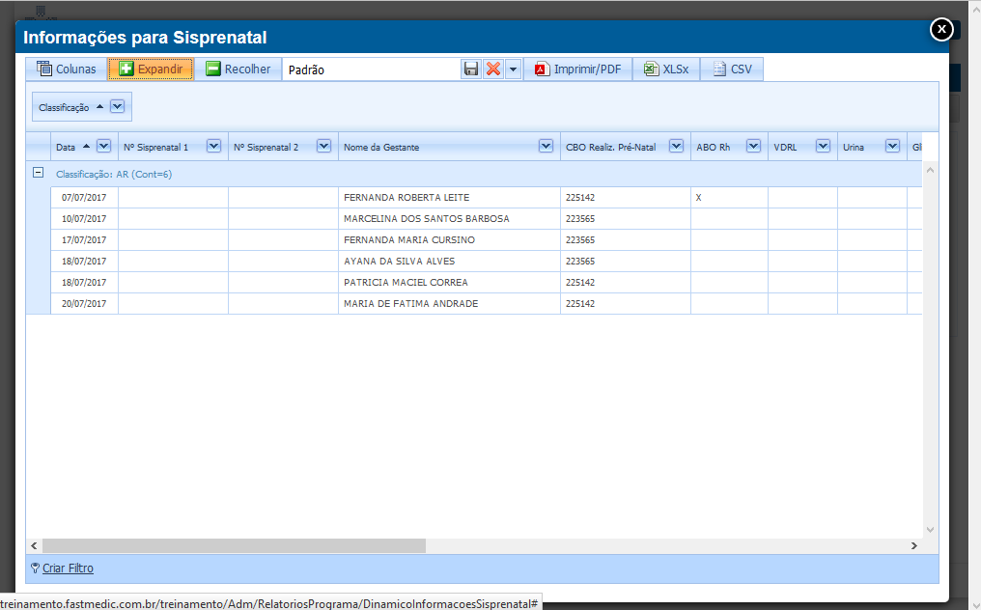Export the table to XLSx
Image resolution: width=981 pixels, height=610 pixels.
point(666,69)
